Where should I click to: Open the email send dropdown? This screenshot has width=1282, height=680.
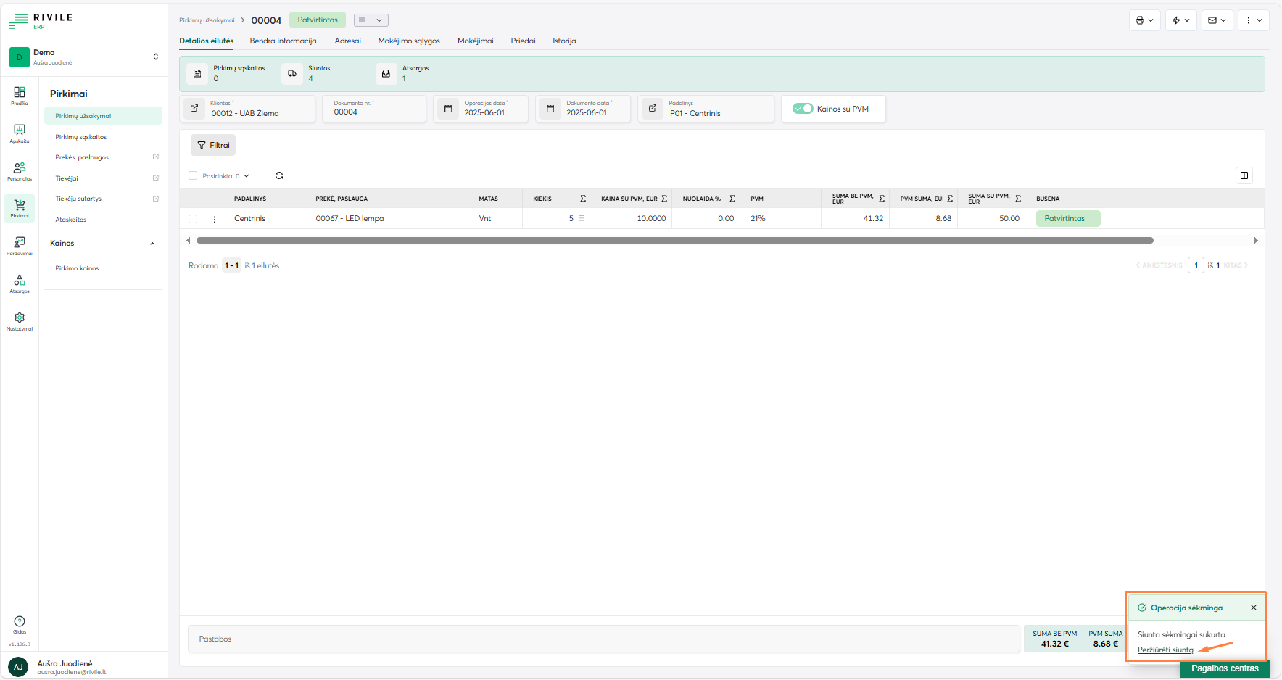(1217, 20)
